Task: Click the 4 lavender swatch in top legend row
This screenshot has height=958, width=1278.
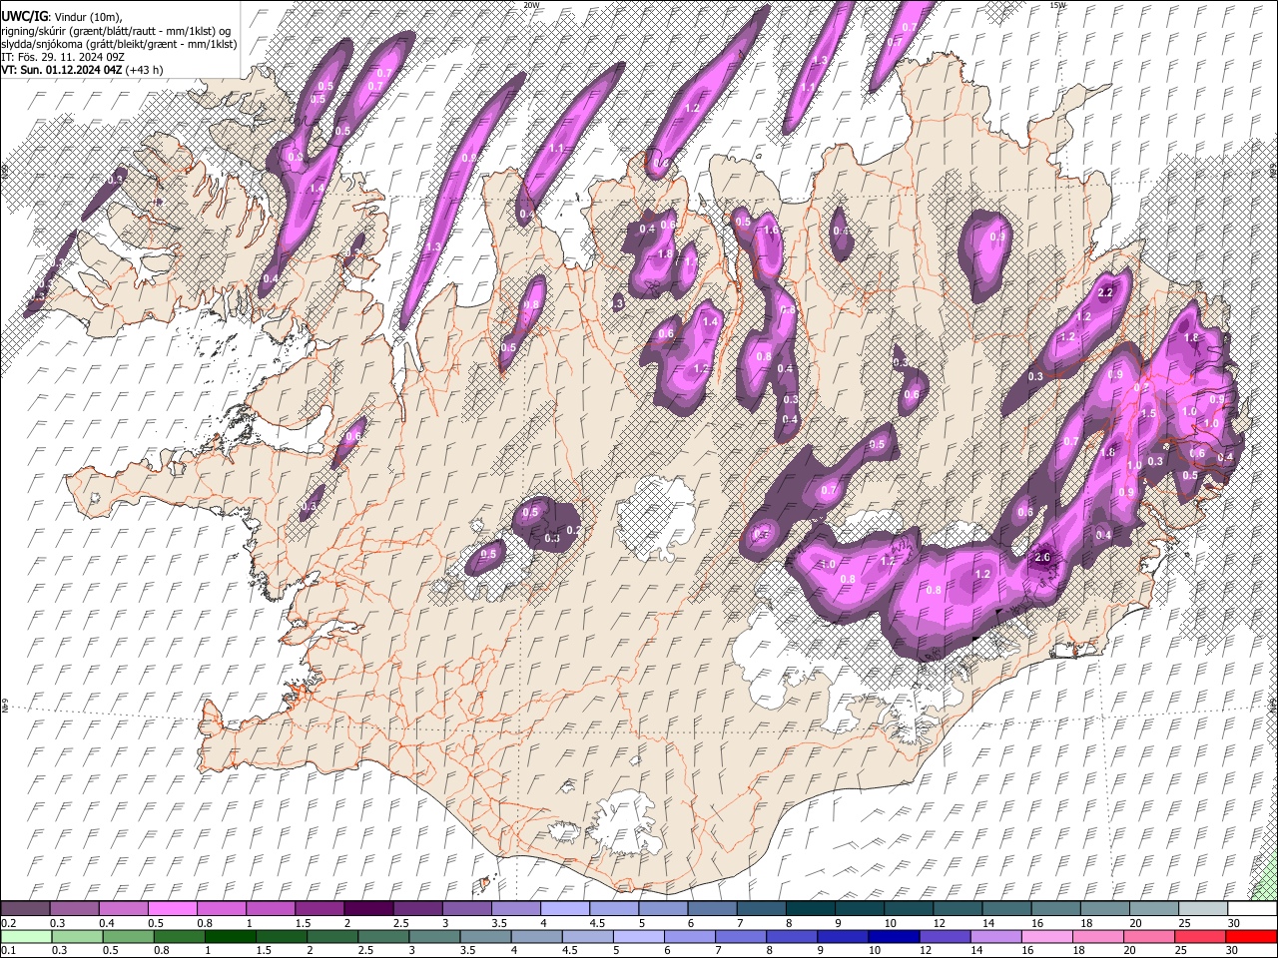Action: coord(564,909)
